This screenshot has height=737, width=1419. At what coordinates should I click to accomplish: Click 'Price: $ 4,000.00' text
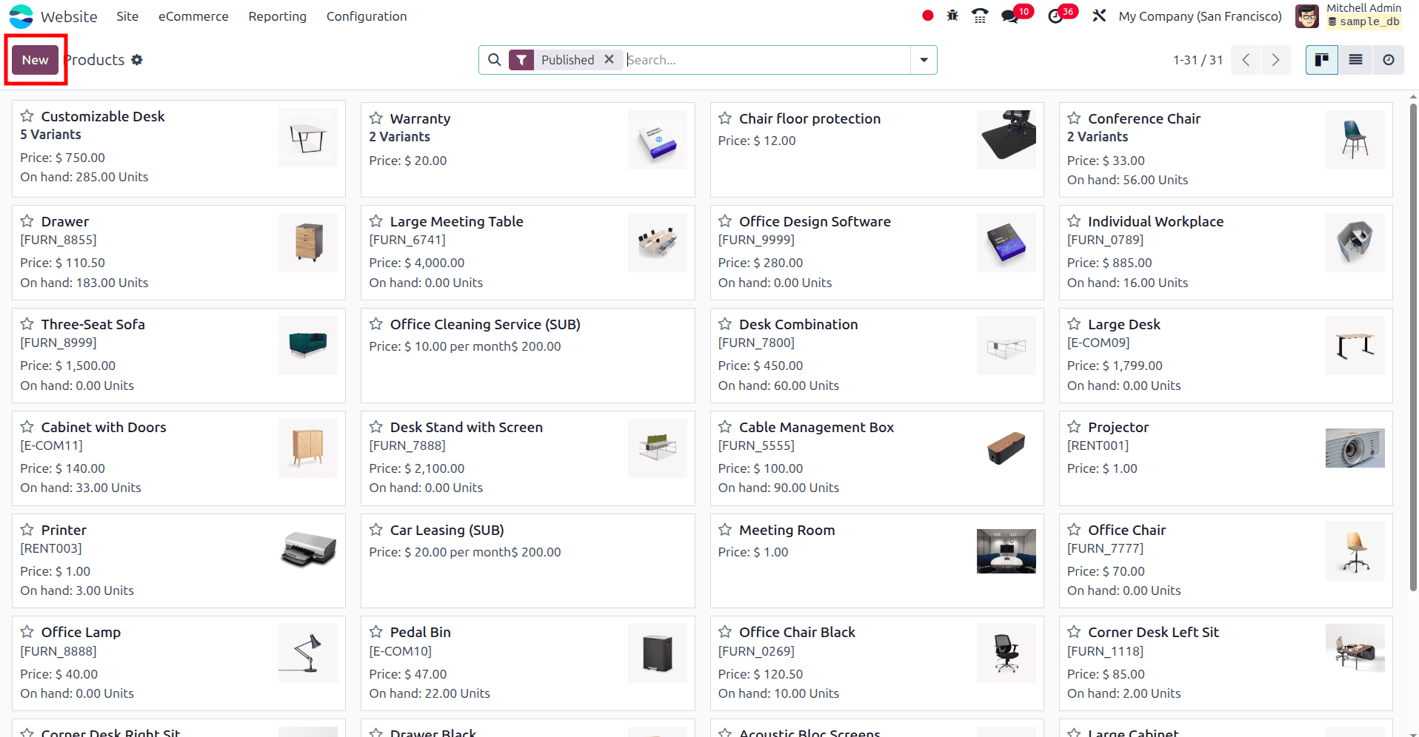[417, 263]
